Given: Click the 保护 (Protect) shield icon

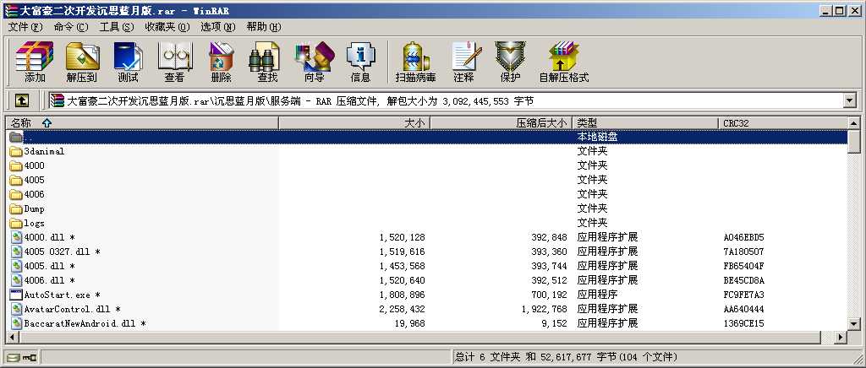Looking at the screenshot, I should 510,62.
